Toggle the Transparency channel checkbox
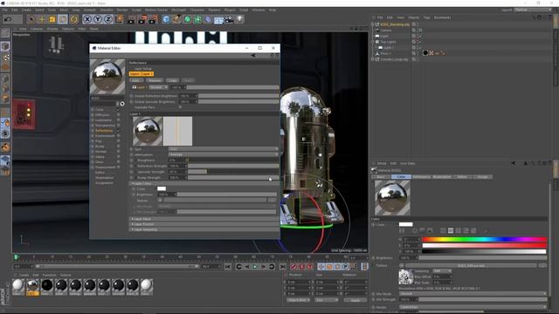559x314 pixels. [x=119, y=126]
